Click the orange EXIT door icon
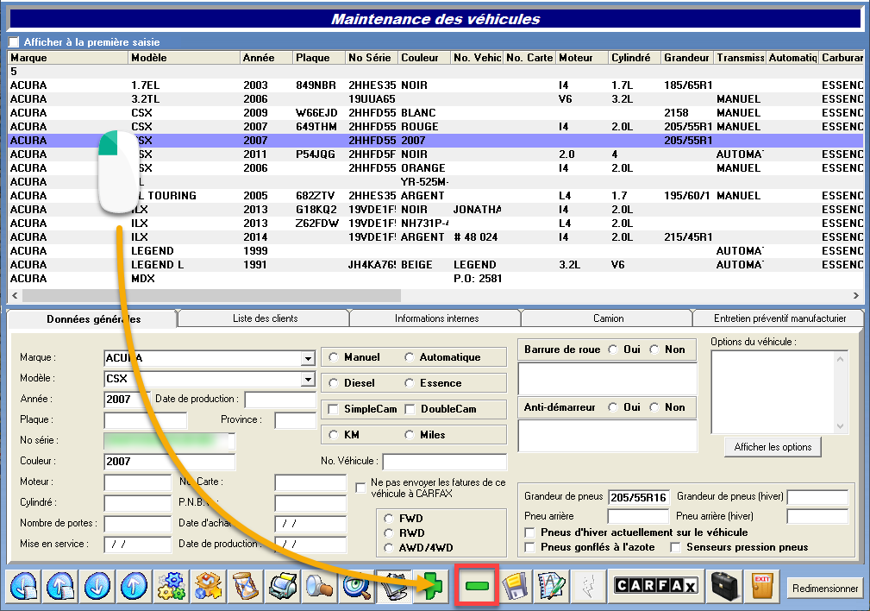This screenshot has height=611, width=870. pyautogui.click(x=762, y=585)
